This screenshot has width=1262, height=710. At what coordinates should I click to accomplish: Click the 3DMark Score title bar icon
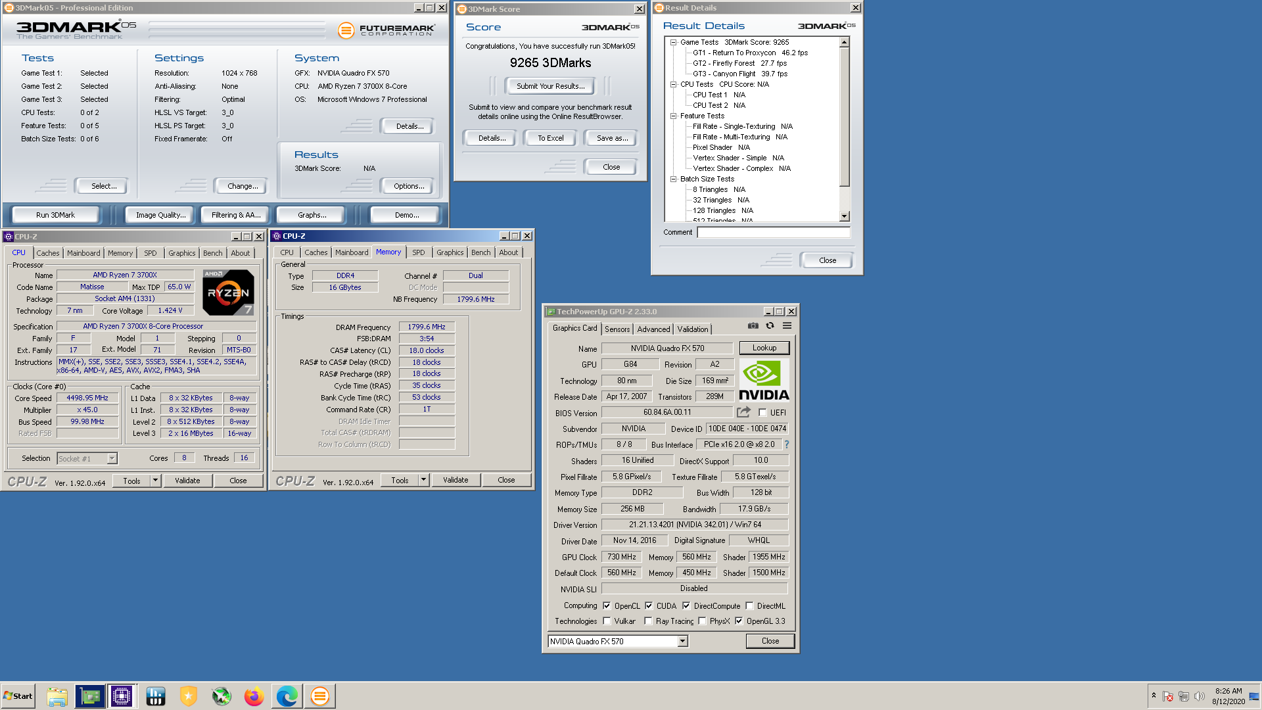(x=462, y=9)
